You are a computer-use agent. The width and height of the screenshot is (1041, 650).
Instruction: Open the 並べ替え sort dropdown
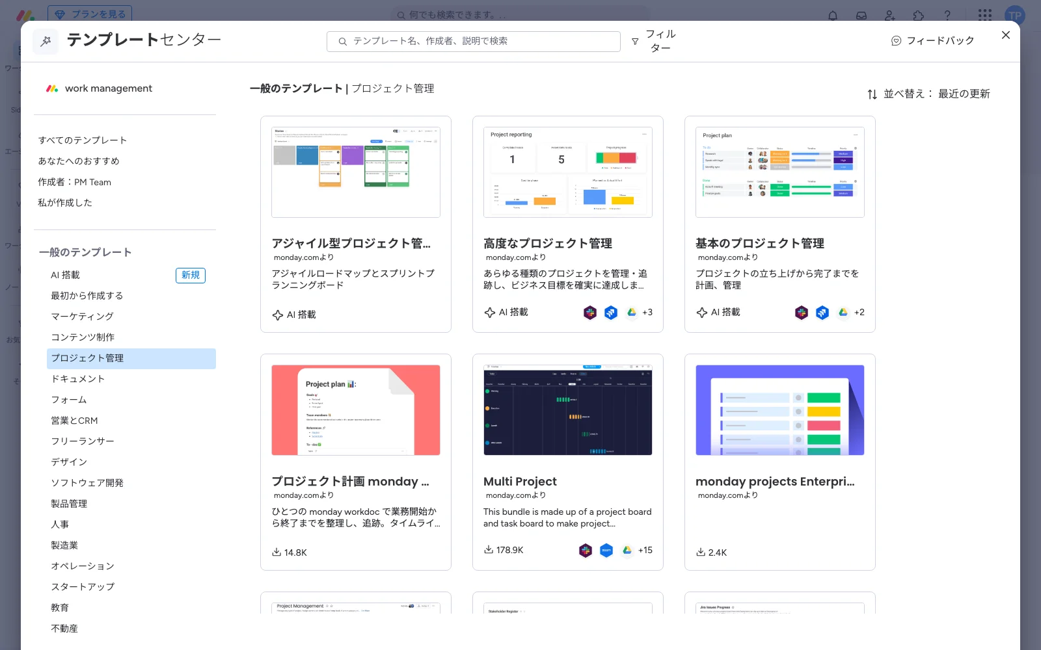pos(928,94)
